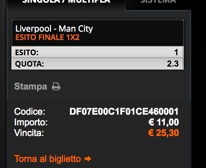Click the QUOTA: label in the bet card
Image resolution: width=206 pixels, height=168 pixels.
tap(29, 64)
